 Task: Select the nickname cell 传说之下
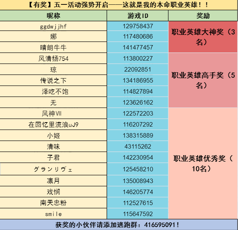[x=54, y=80]
